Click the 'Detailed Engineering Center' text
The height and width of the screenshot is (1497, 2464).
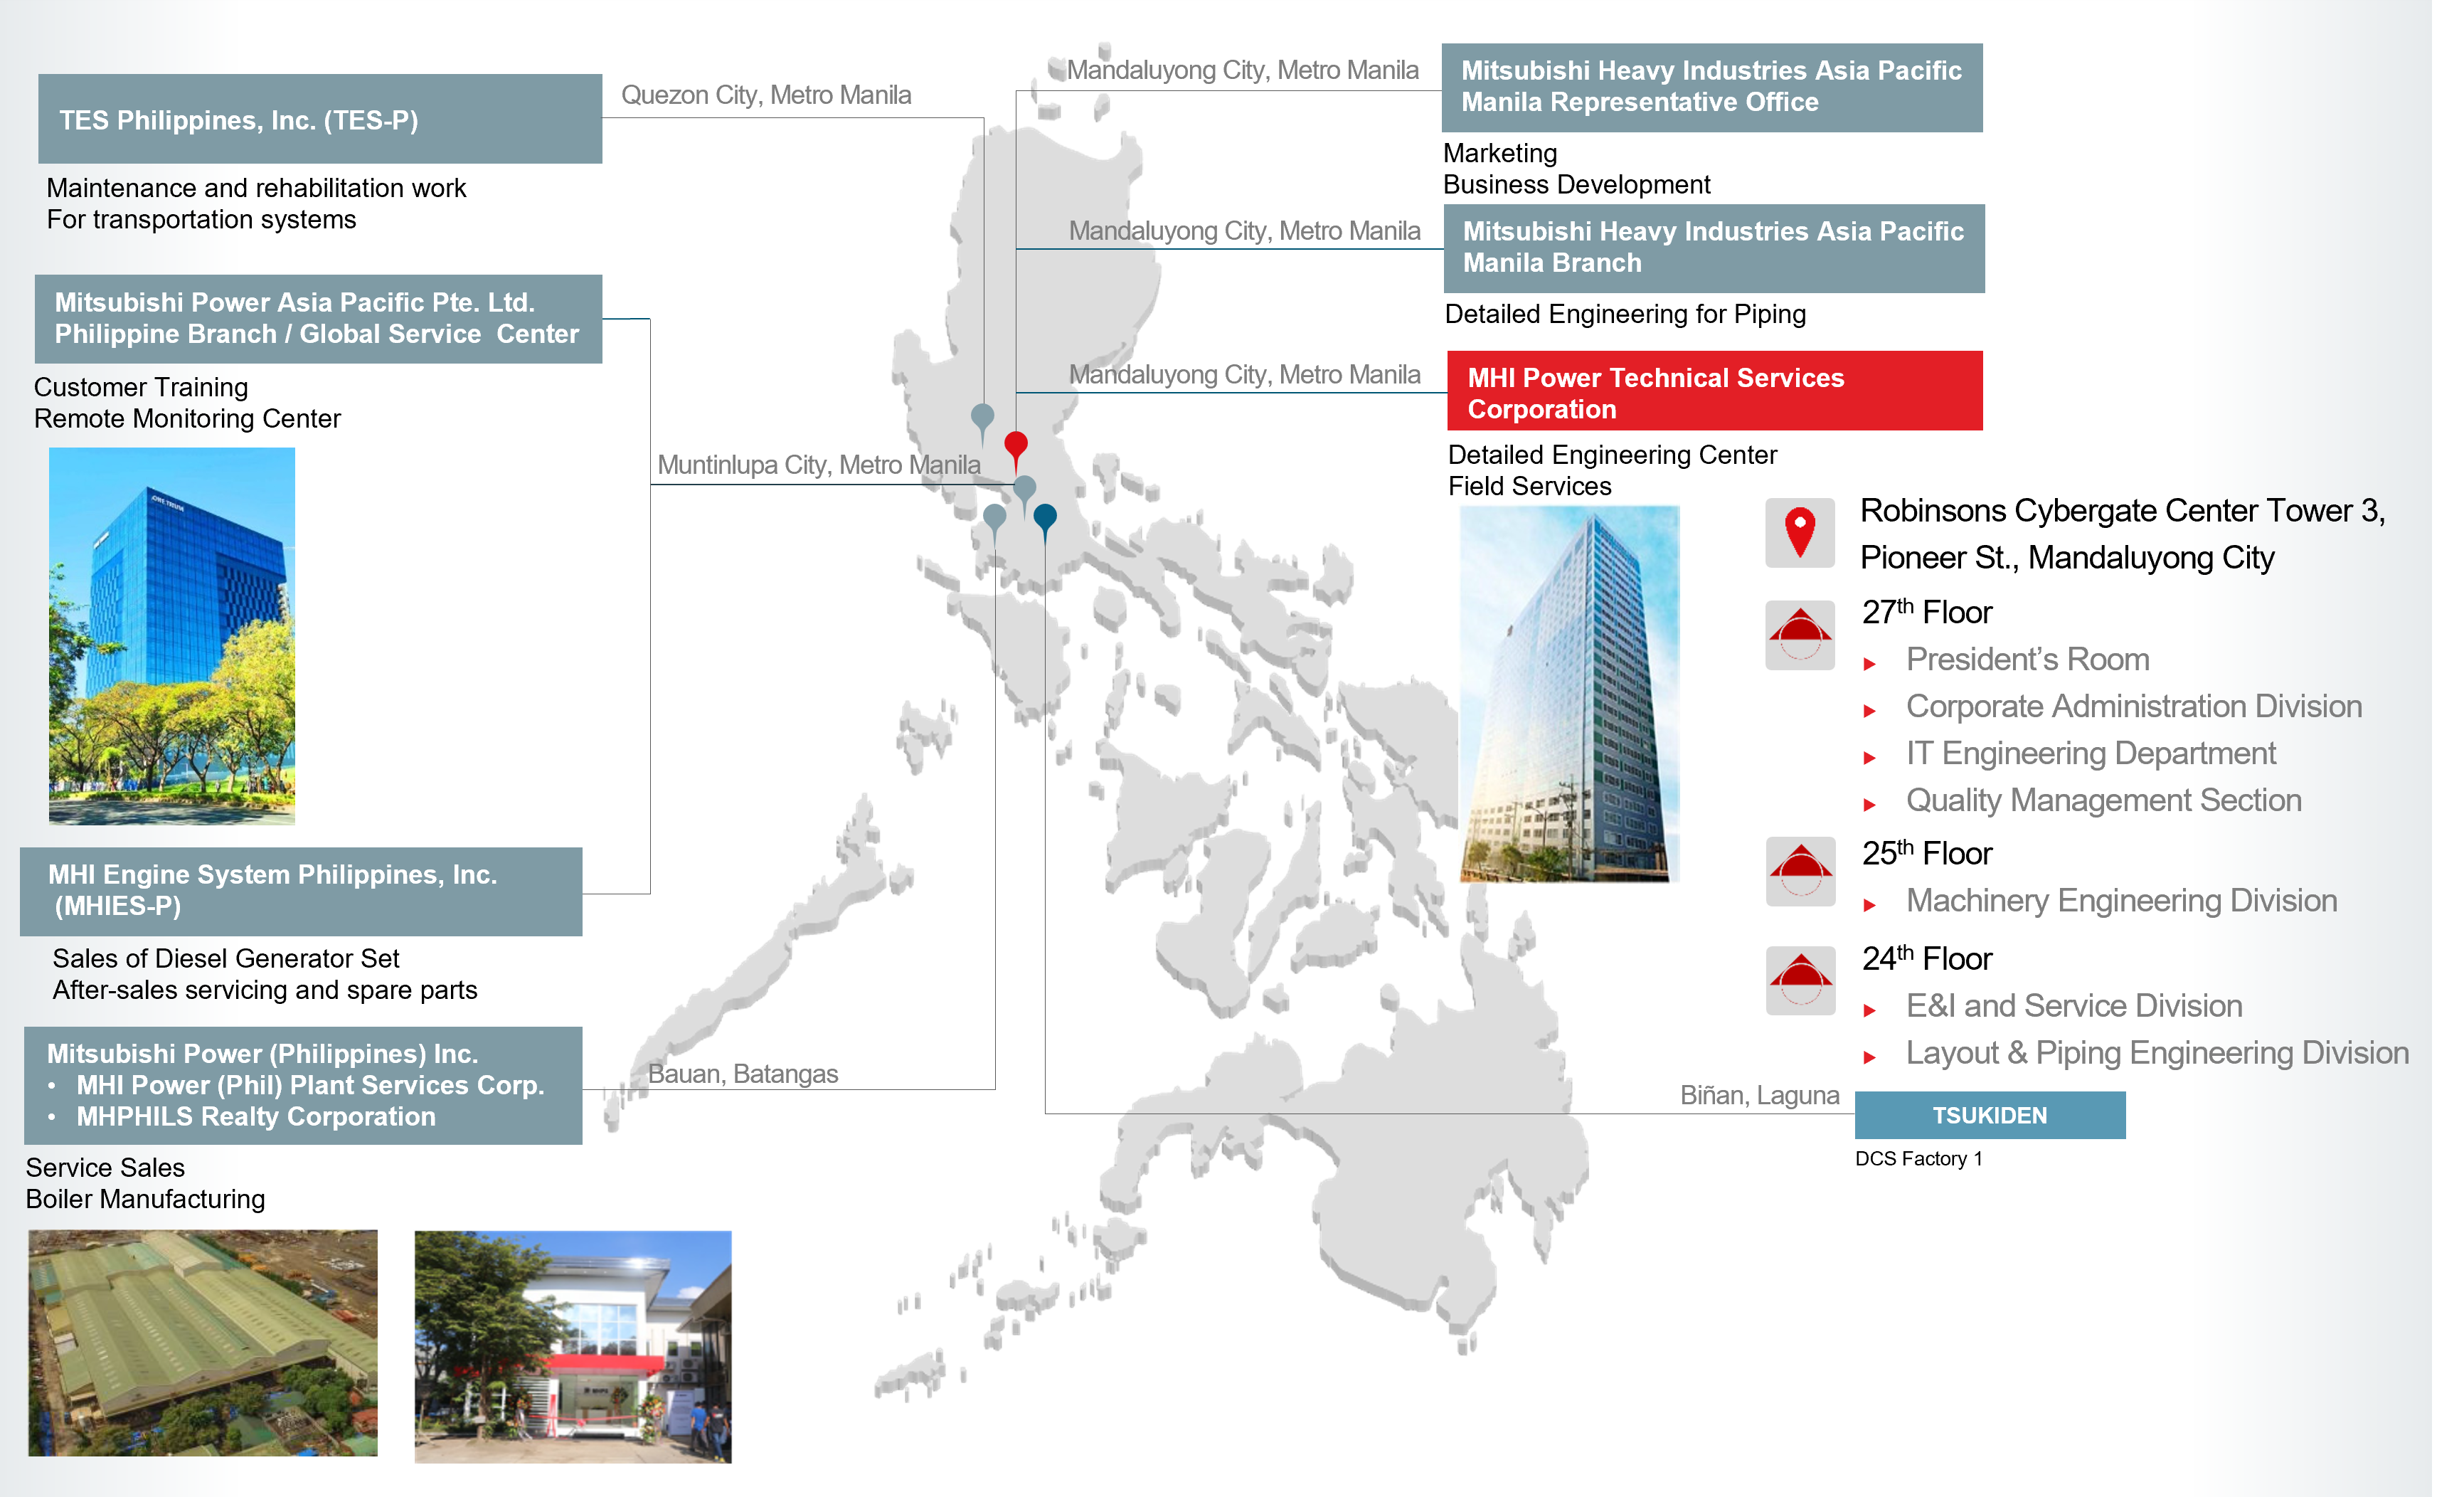[x=1613, y=455]
